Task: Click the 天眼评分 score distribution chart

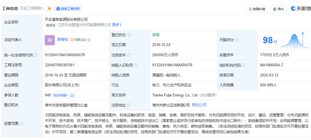Action: 294,40
